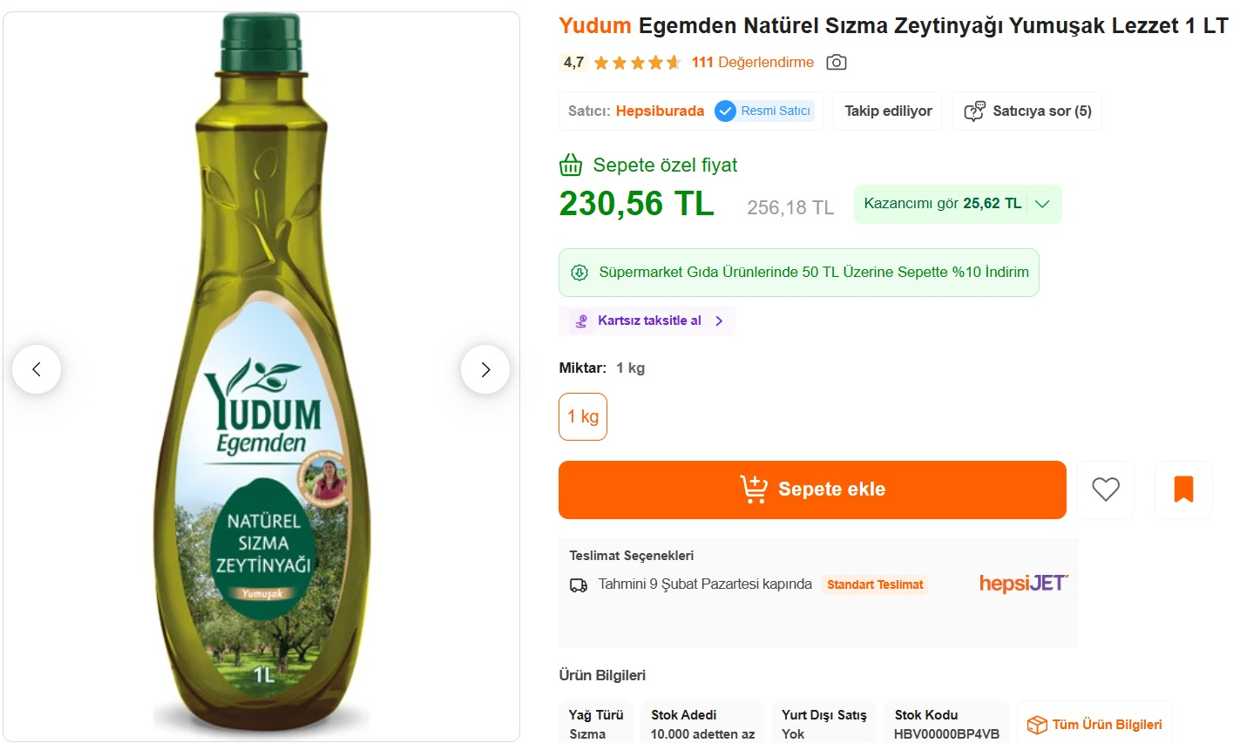Click the Yudum brand name link

[x=594, y=26]
